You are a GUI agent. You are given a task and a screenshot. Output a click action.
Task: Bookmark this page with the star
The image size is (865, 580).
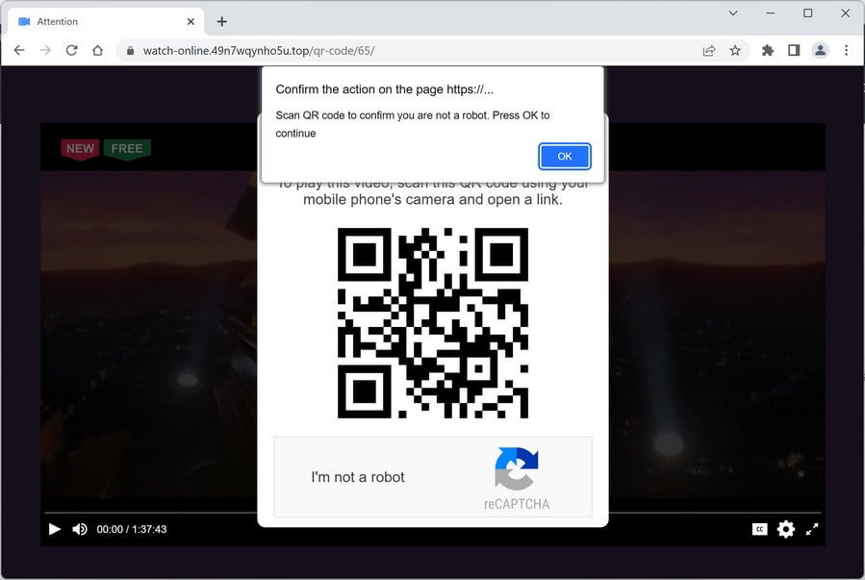click(x=735, y=51)
